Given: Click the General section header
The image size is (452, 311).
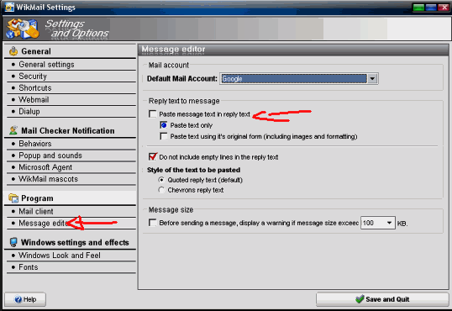Looking at the screenshot, I should [x=36, y=51].
